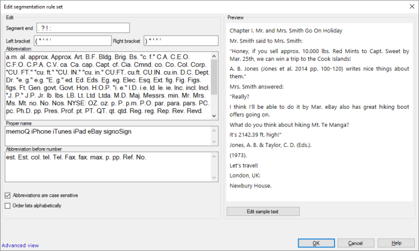Click the Edit sample text button
This screenshot has width=419, height=251.
coord(263,212)
